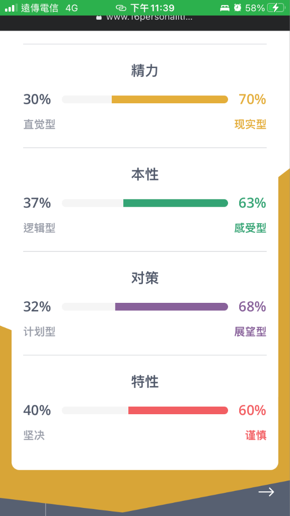Tap the battery charging icon in status bar
Viewport: 290px width, 516px height.
click(x=276, y=8)
